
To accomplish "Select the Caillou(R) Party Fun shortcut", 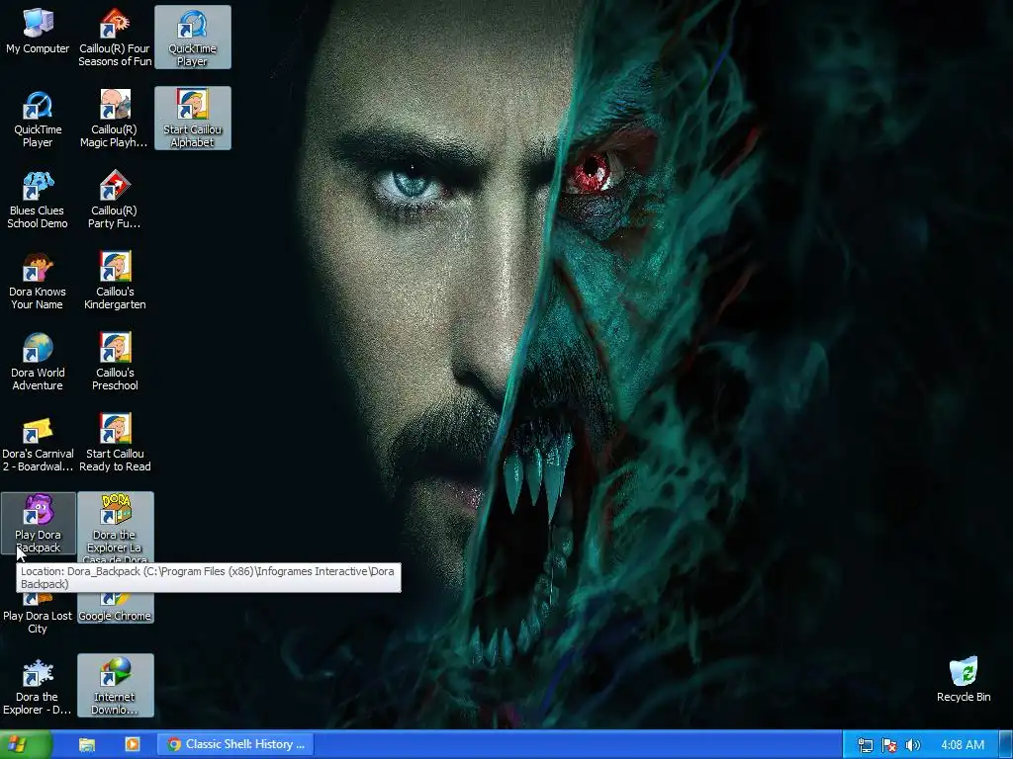I will pyautogui.click(x=115, y=200).
